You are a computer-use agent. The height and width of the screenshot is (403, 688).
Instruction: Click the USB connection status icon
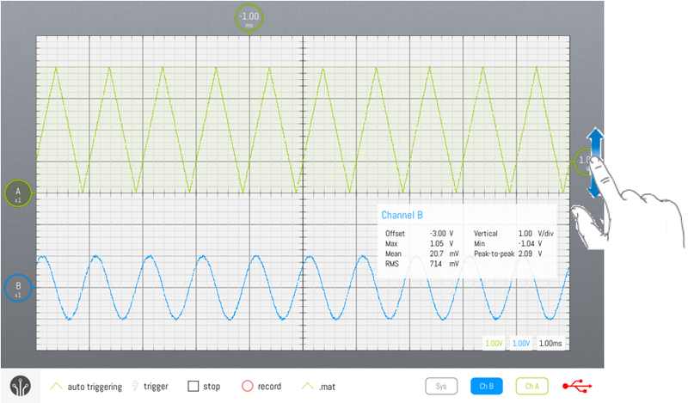point(576,387)
